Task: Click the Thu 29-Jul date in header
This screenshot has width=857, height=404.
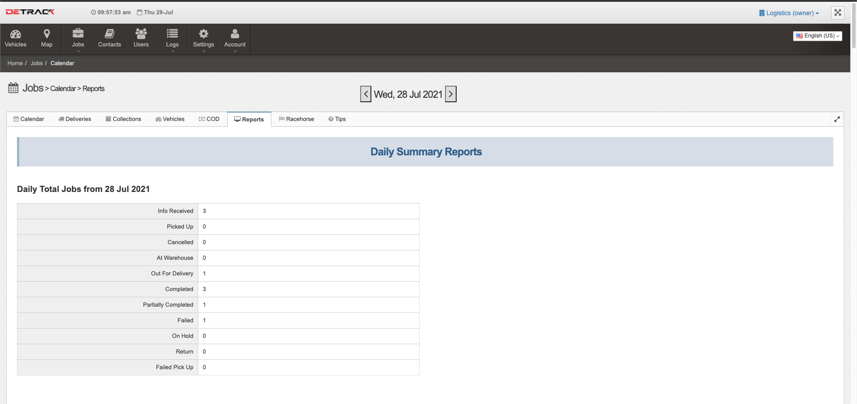Action: (155, 12)
